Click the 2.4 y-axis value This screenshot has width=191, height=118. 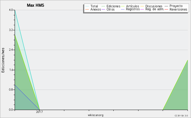[11, 50]
